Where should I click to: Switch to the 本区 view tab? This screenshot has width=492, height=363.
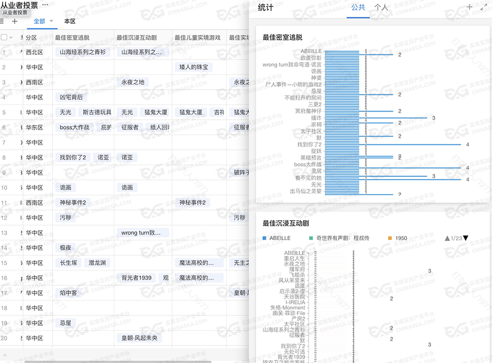[69, 21]
